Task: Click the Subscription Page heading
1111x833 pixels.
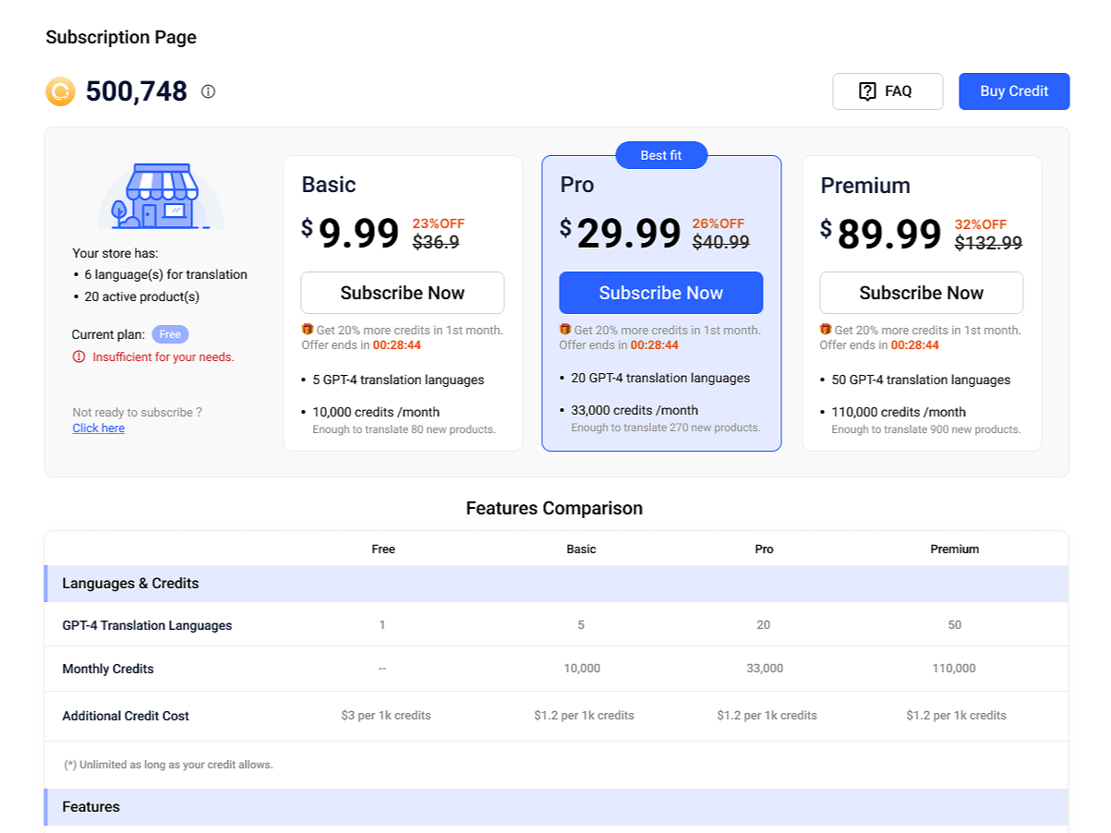Action: point(121,38)
